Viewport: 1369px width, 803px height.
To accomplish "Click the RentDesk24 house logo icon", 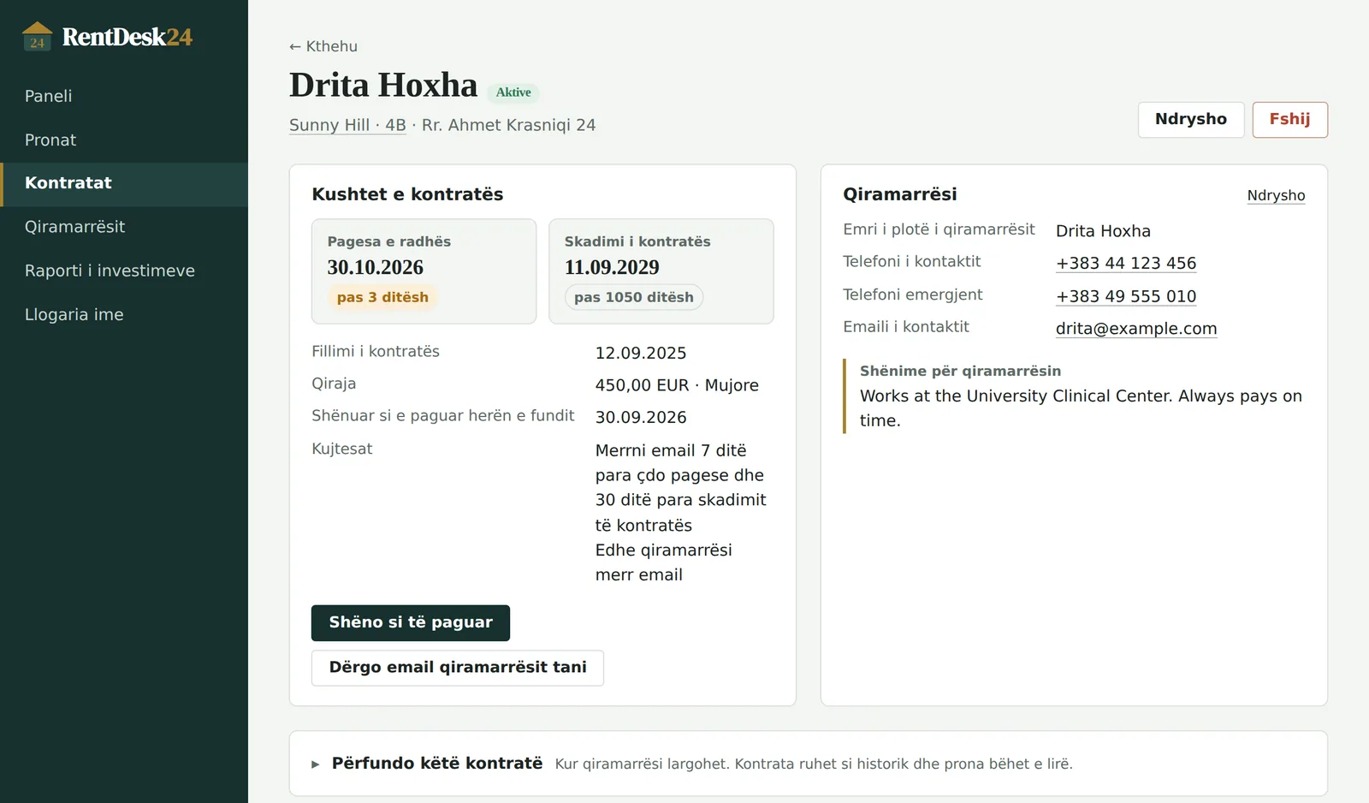I will pos(37,37).
